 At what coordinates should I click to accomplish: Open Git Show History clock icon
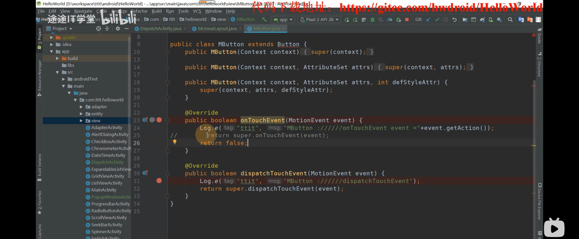click(446, 20)
